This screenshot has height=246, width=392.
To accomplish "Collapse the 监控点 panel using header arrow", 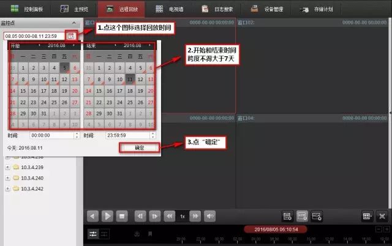I will click(x=73, y=23).
